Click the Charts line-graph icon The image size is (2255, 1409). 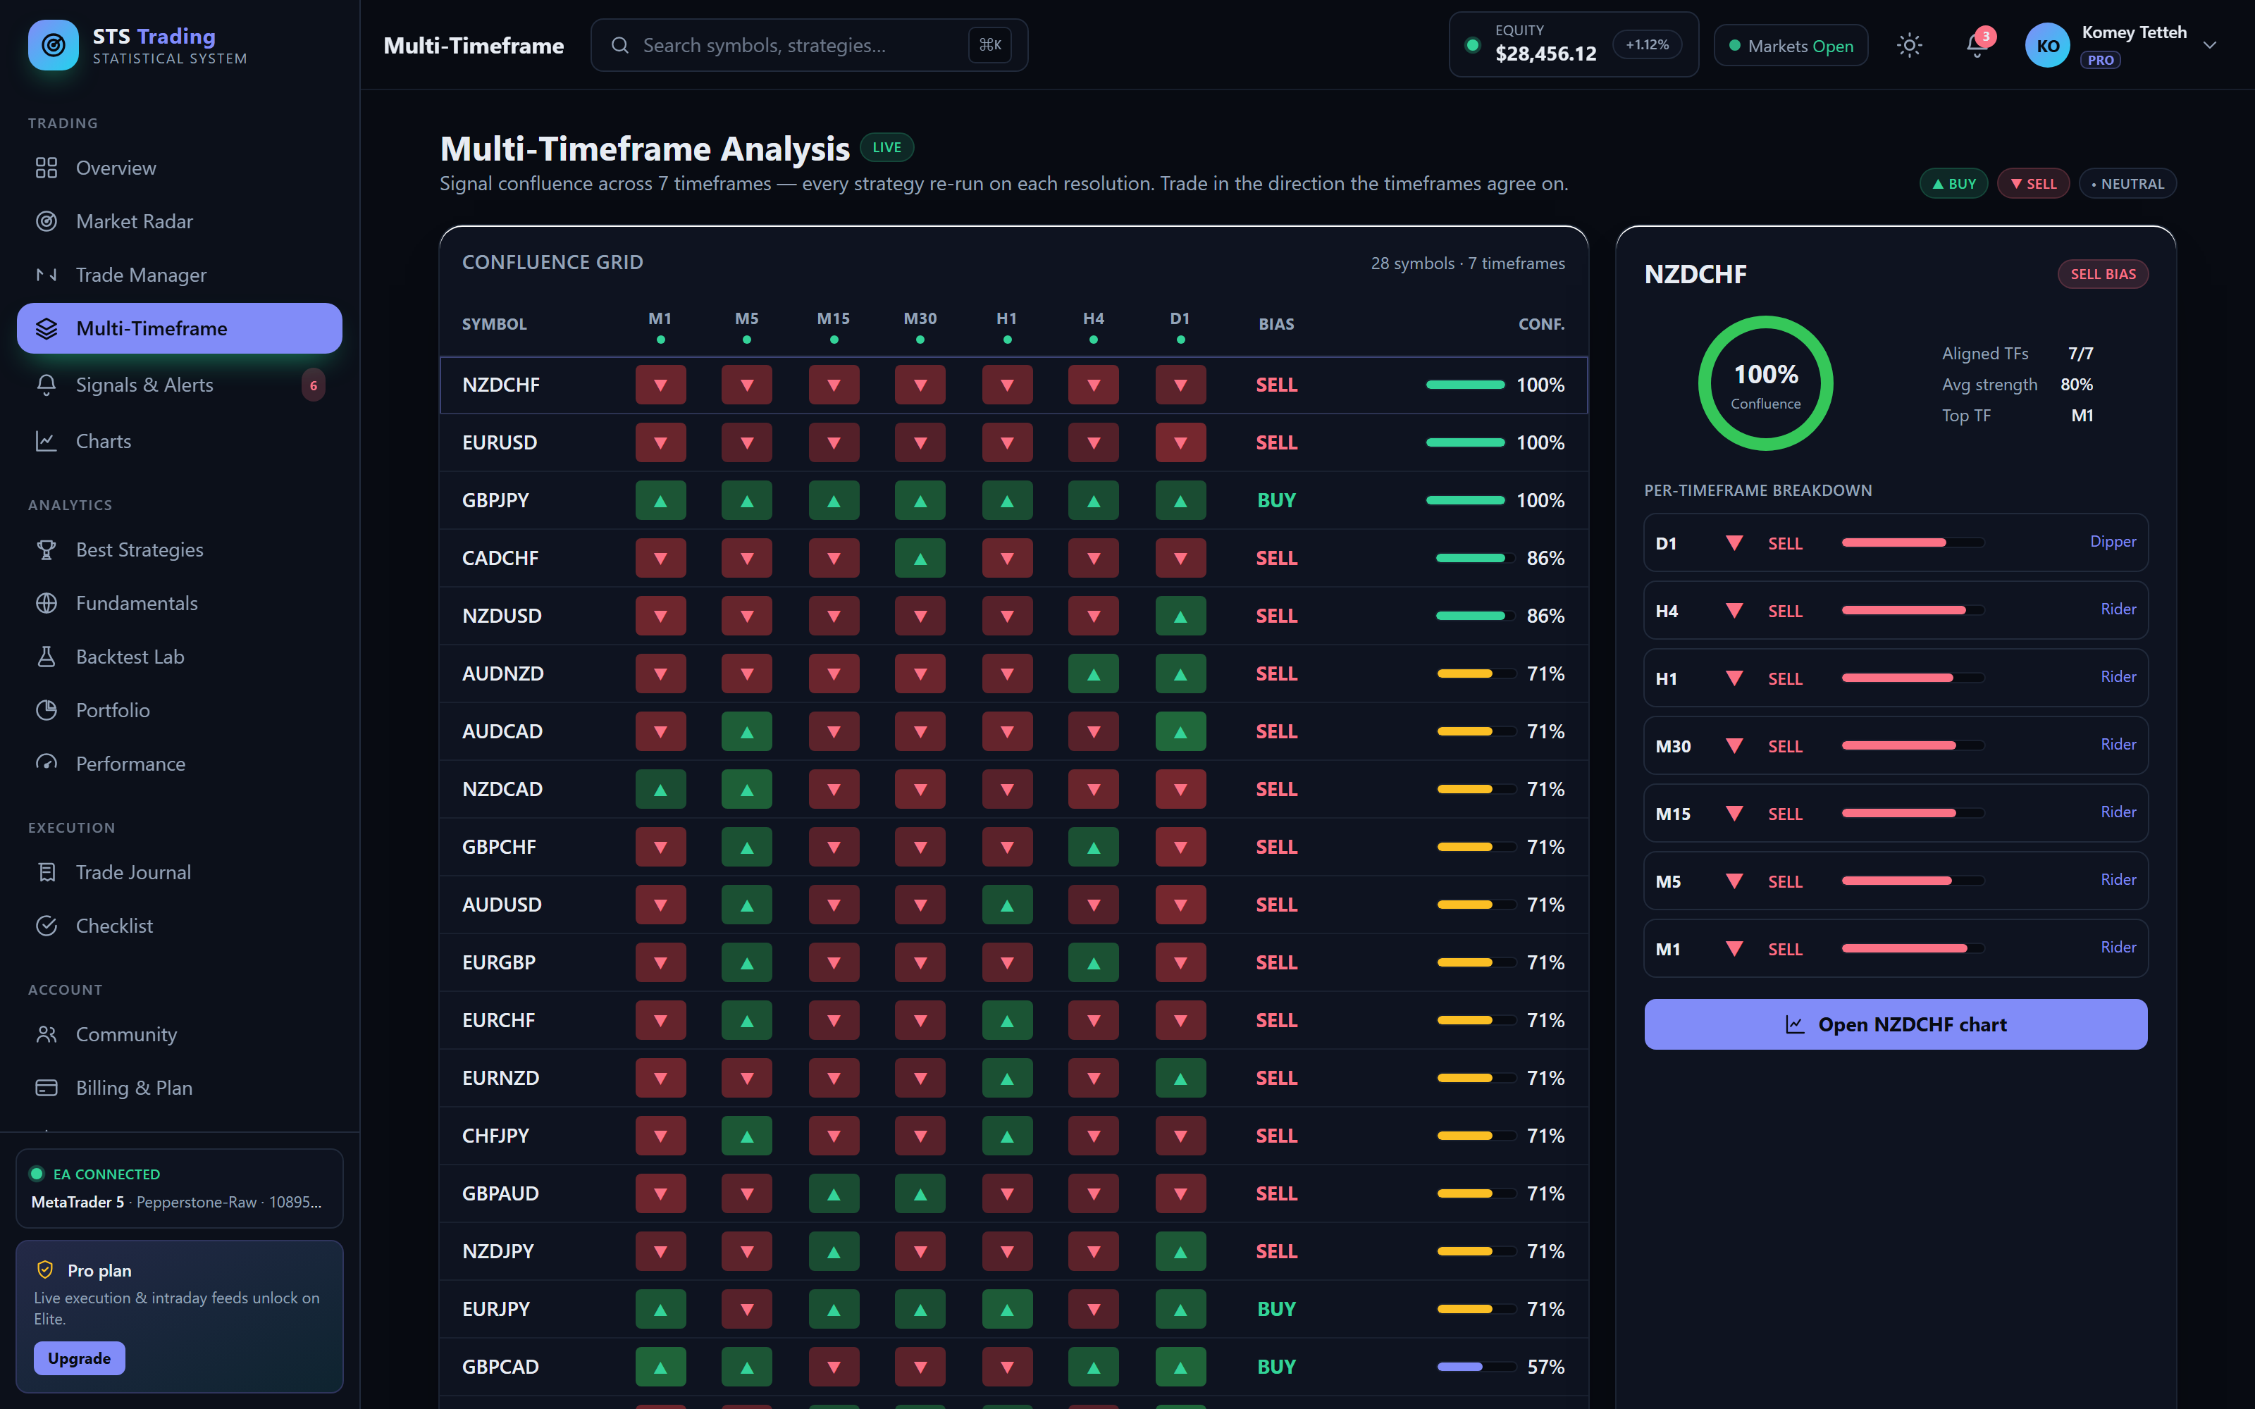coord(47,441)
